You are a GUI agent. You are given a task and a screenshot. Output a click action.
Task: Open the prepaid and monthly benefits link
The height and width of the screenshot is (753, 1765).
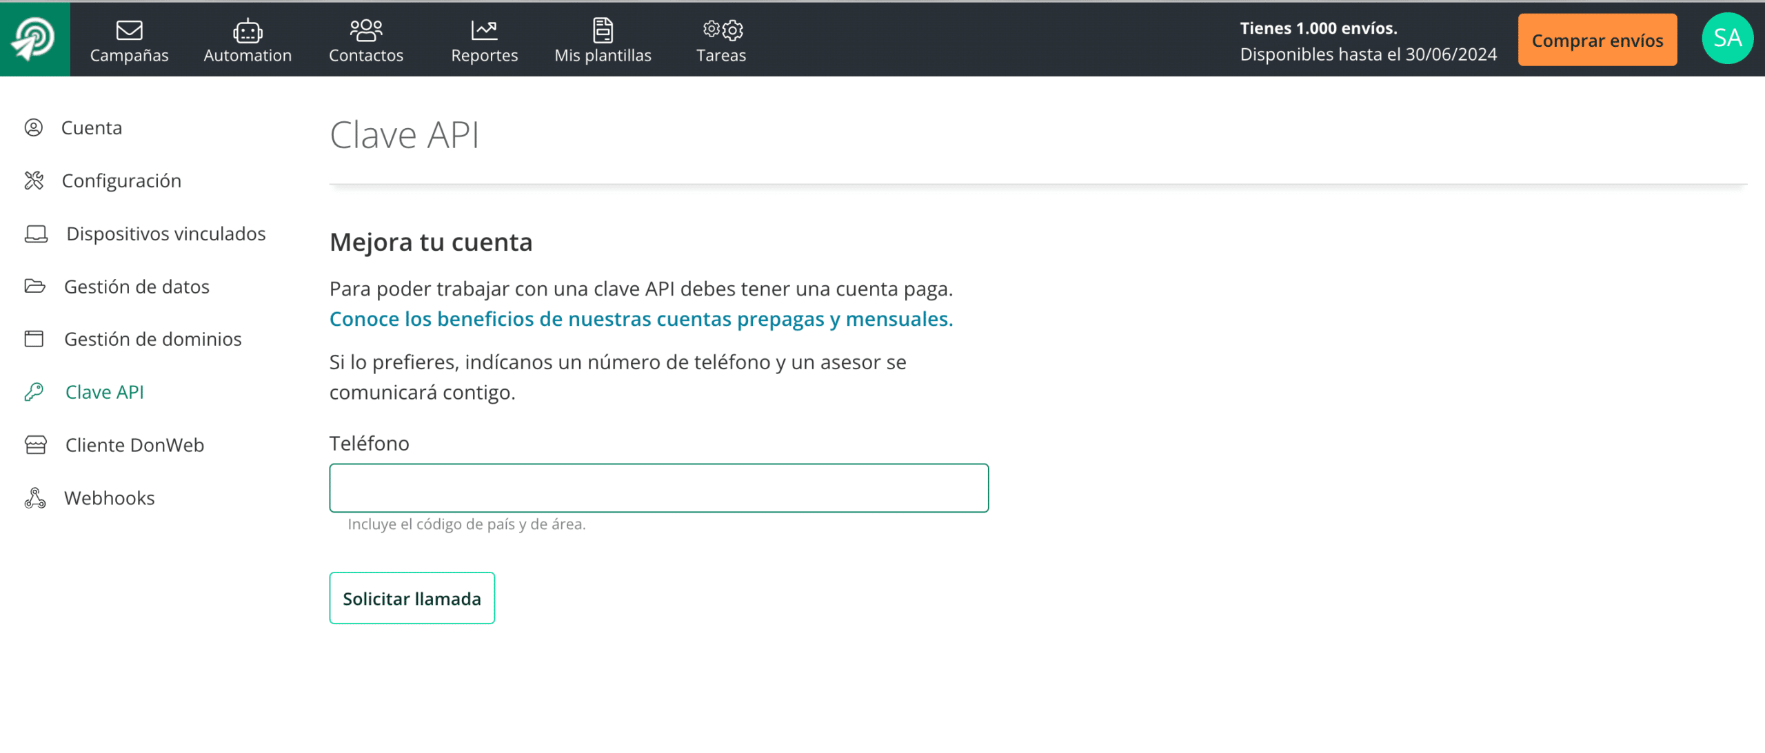pyautogui.click(x=641, y=319)
